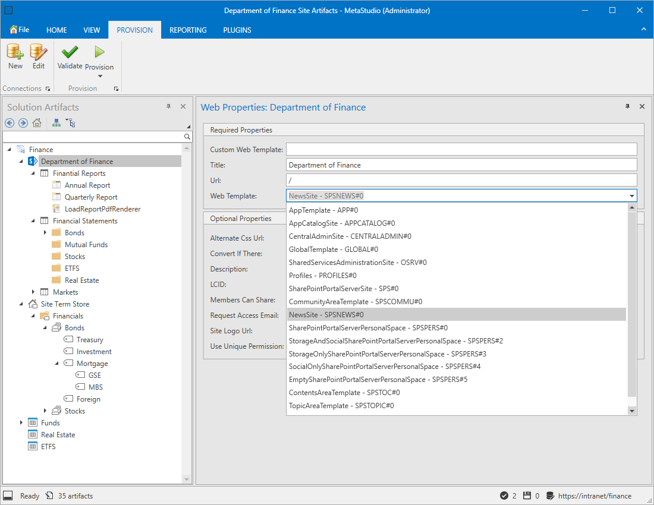654x505 pixels.
Task: Run Validate with the green checkmark
Action: (x=70, y=52)
